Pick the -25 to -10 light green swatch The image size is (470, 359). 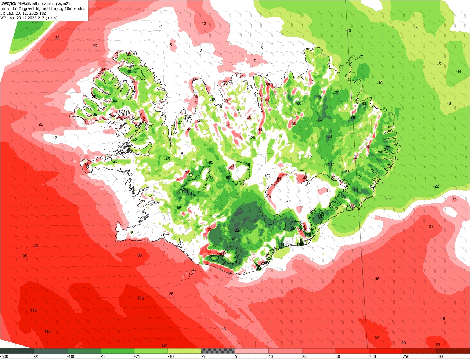click(151, 351)
